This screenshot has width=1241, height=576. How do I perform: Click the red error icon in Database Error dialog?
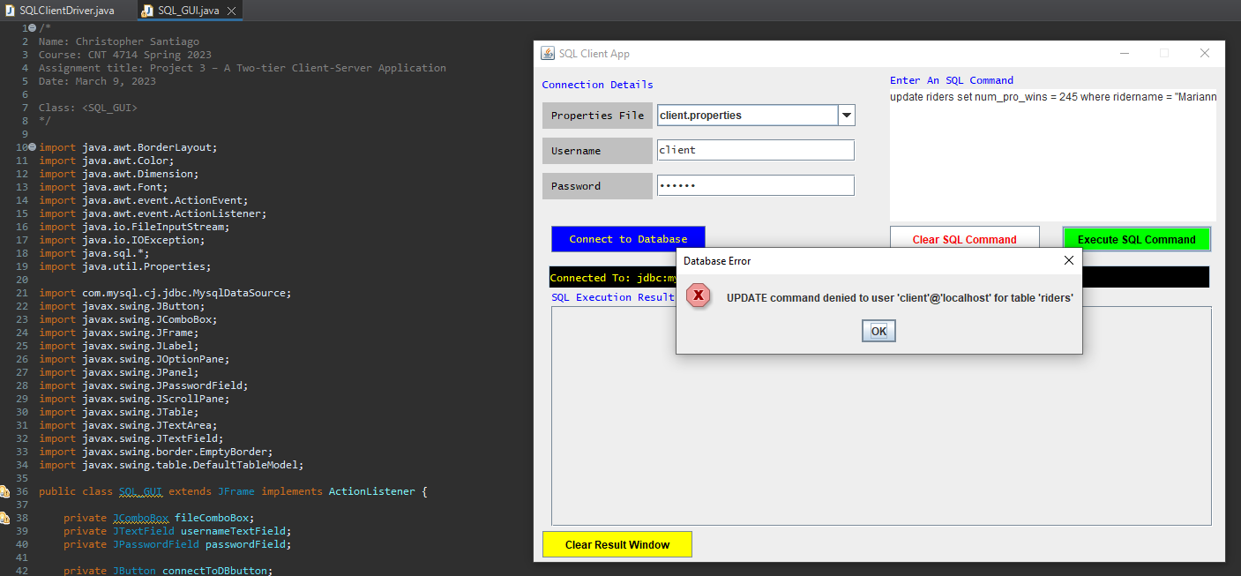coord(699,296)
